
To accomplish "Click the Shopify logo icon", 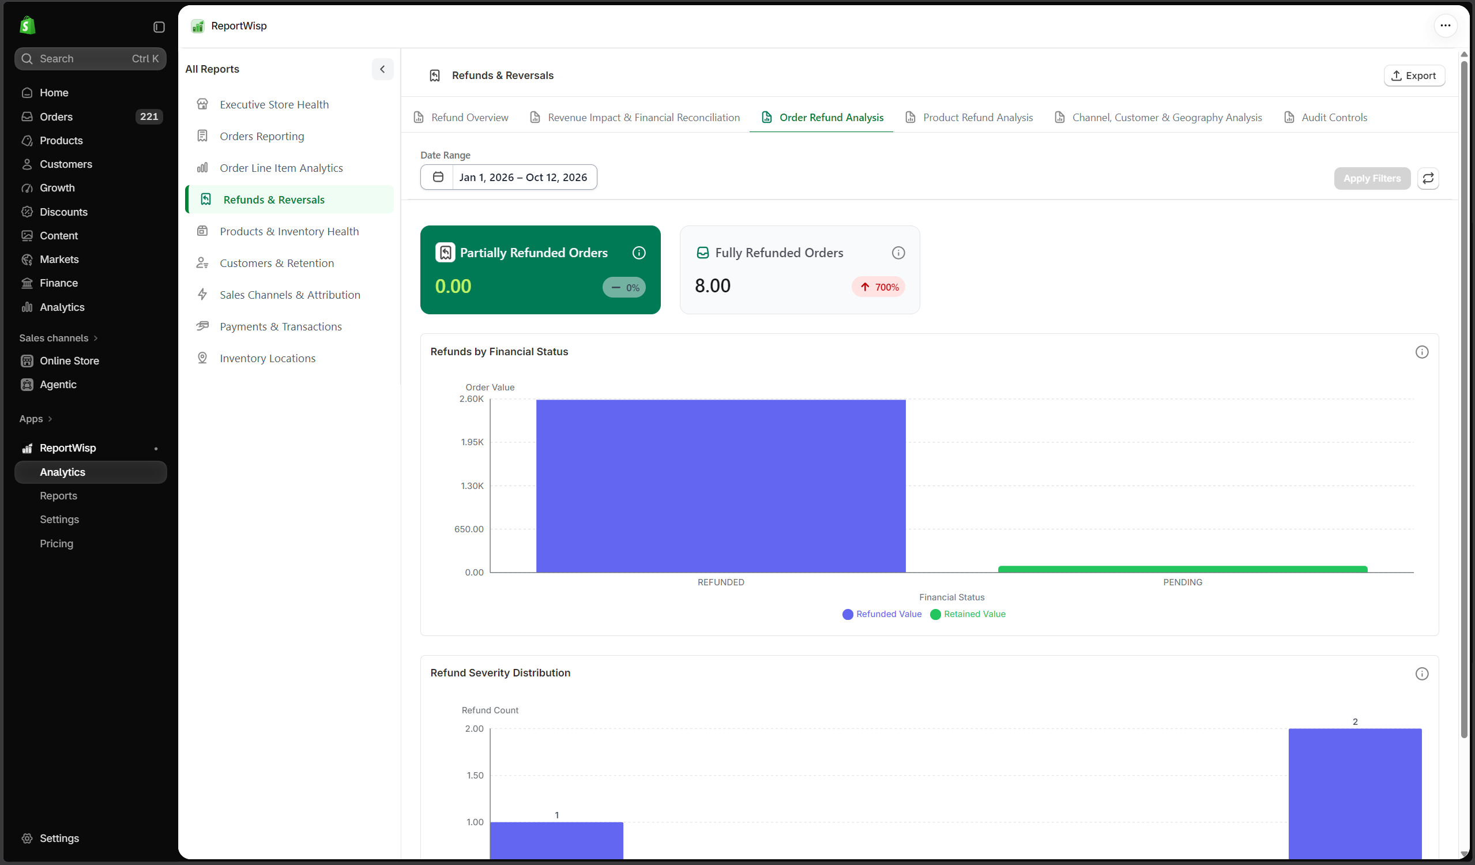I will tap(28, 26).
